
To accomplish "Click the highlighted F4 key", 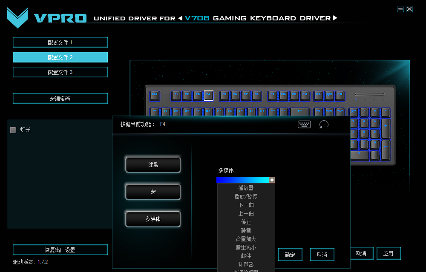I will [x=208, y=96].
